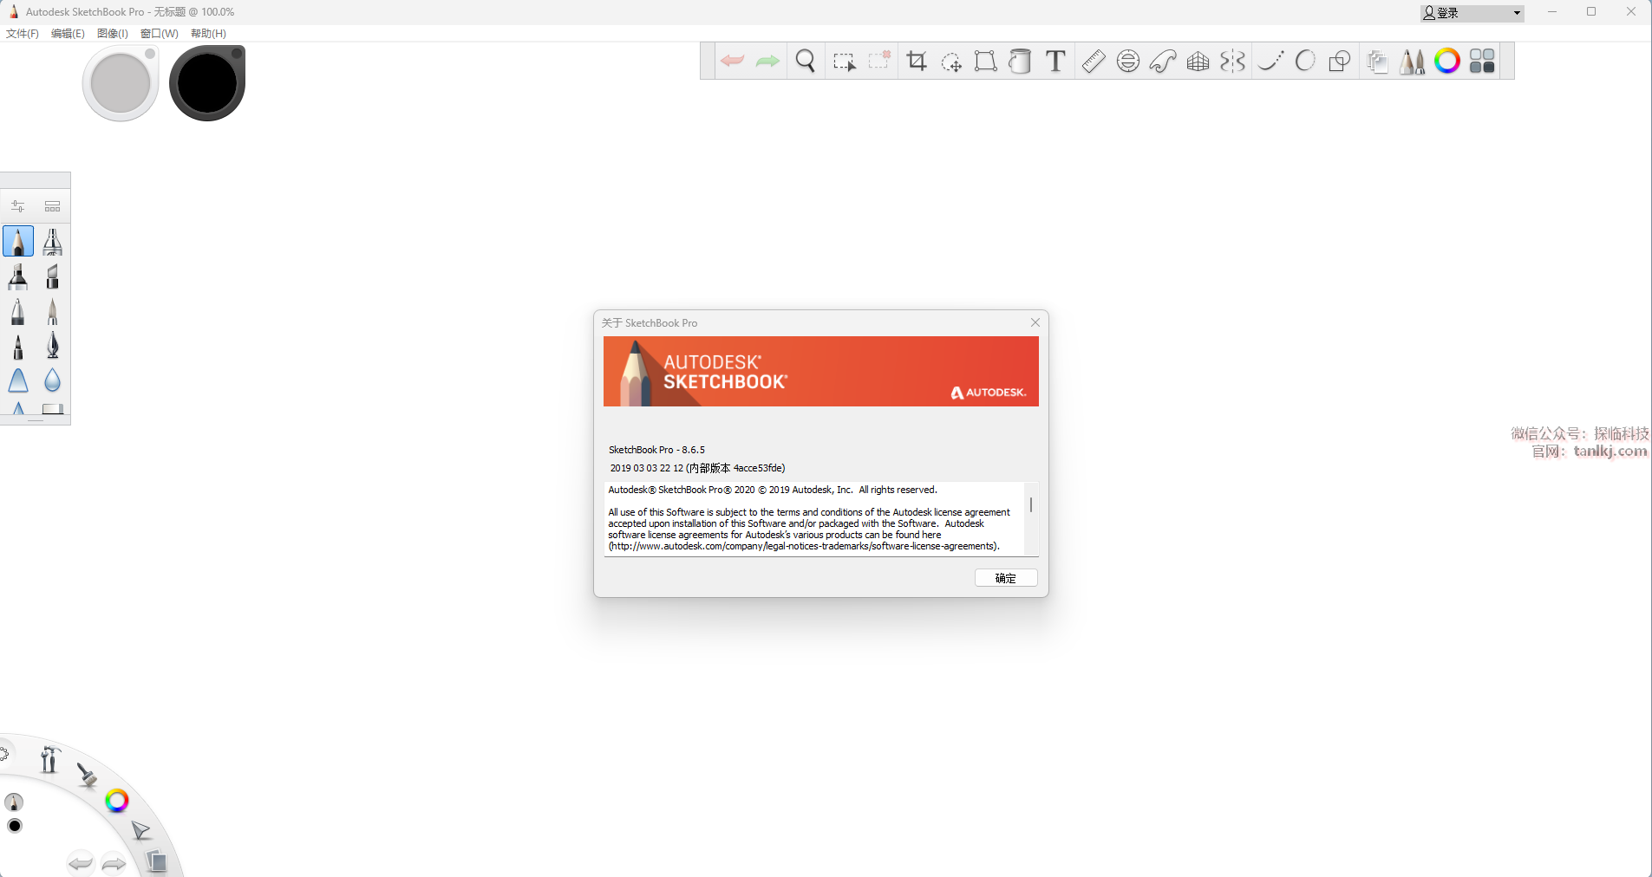Open the 窗口(W) menu
1652x877 pixels.
[x=160, y=34]
